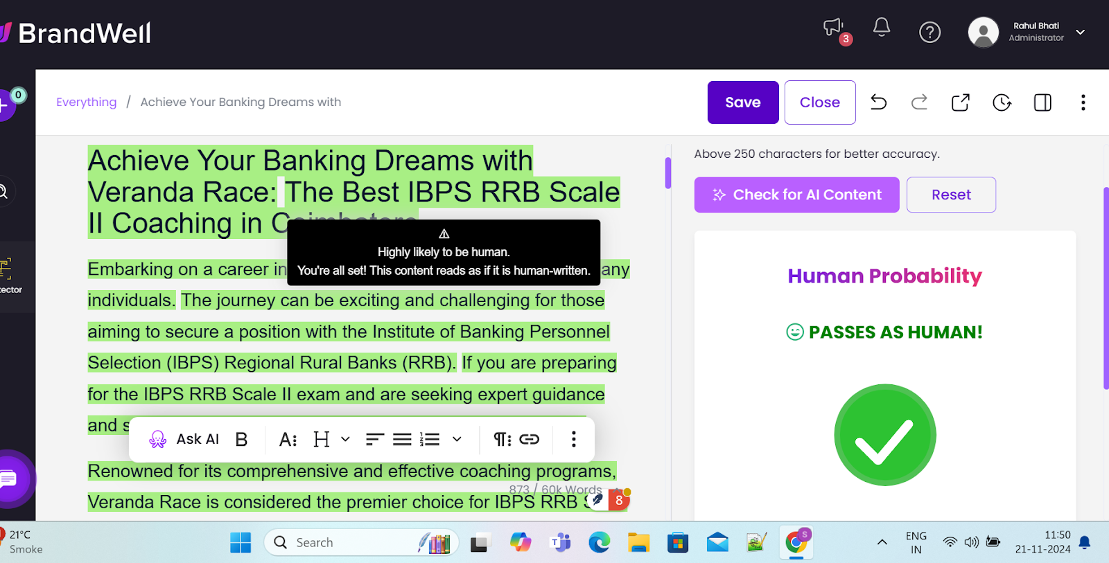Click the numbered list icon

click(430, 439)
